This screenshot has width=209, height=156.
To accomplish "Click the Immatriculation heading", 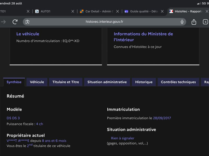I will 123,109.
